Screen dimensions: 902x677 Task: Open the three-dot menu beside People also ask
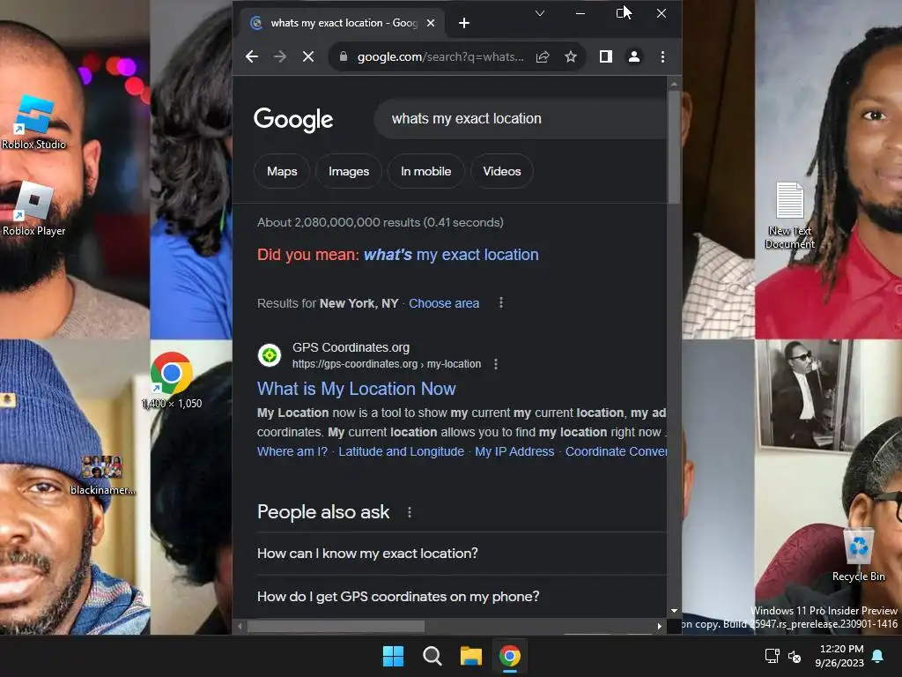(x=410, y=512)
